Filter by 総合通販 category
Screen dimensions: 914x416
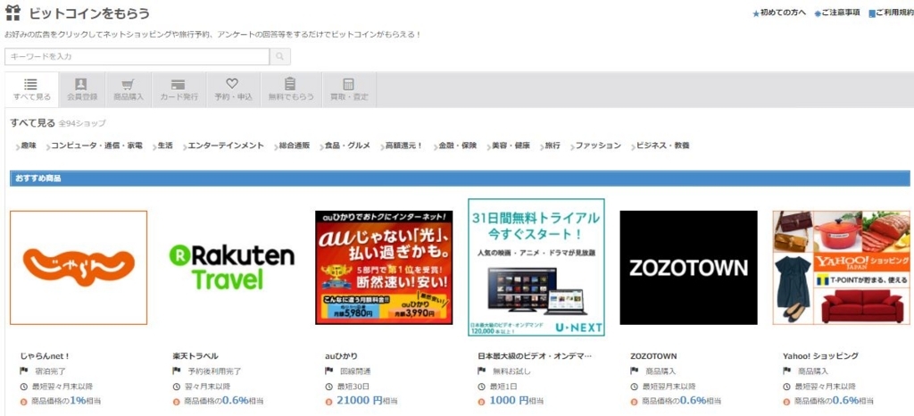pyautogui.click(x=295, y=146)
